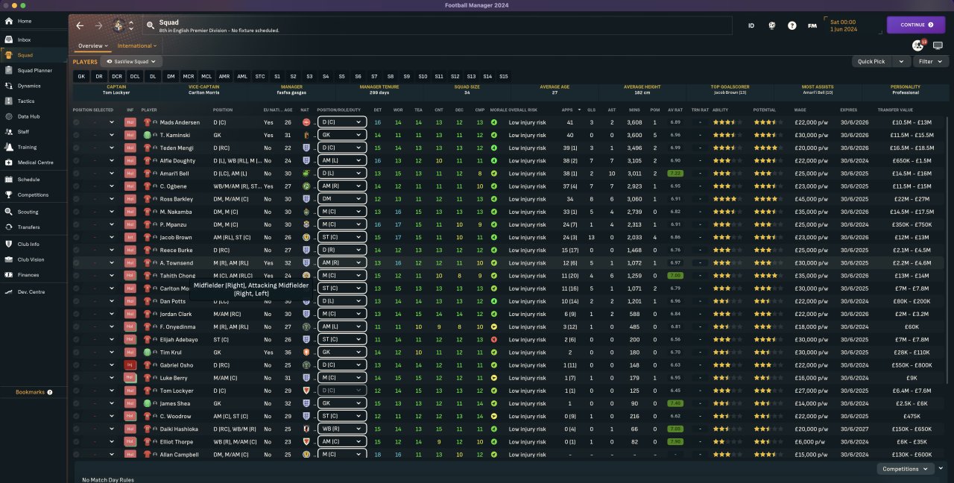
Task: Open the Tactics section
Action: coord(26,101)
